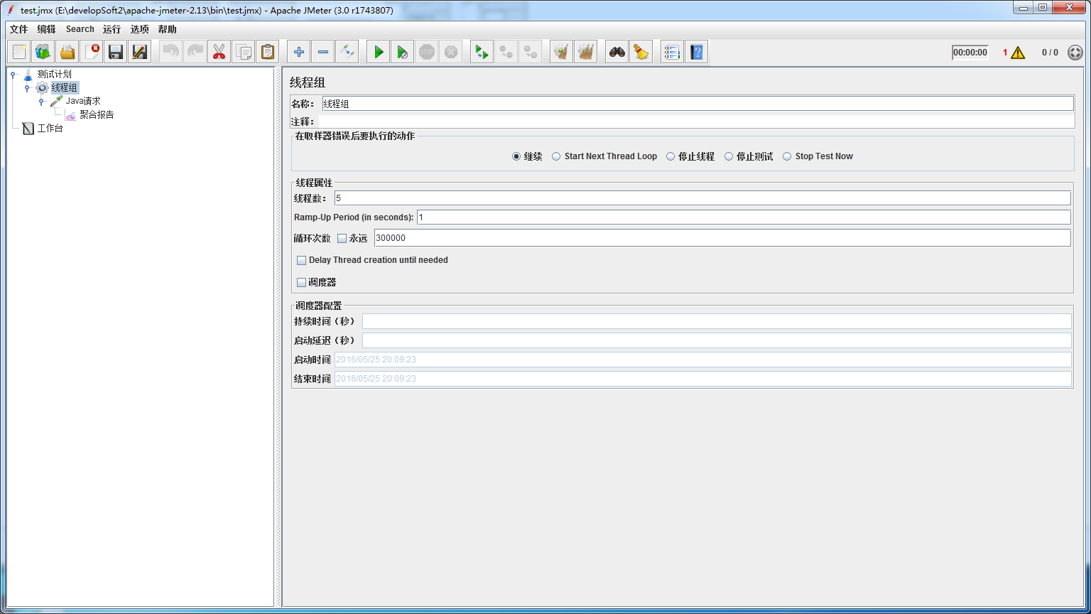Click the Clear icon with gear and broom

562,52
